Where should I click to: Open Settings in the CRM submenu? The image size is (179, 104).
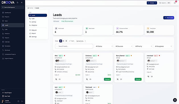click(x=38, y=37)
